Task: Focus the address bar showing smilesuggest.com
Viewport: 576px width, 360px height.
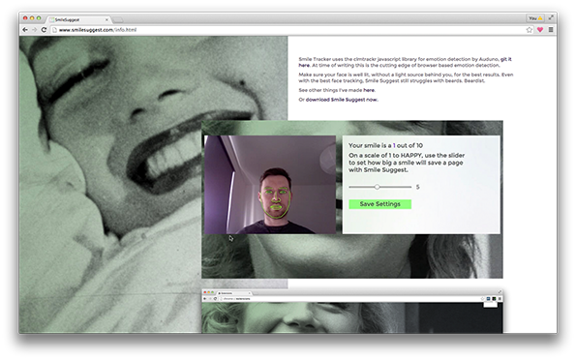Action: click(x=288, y=30)
